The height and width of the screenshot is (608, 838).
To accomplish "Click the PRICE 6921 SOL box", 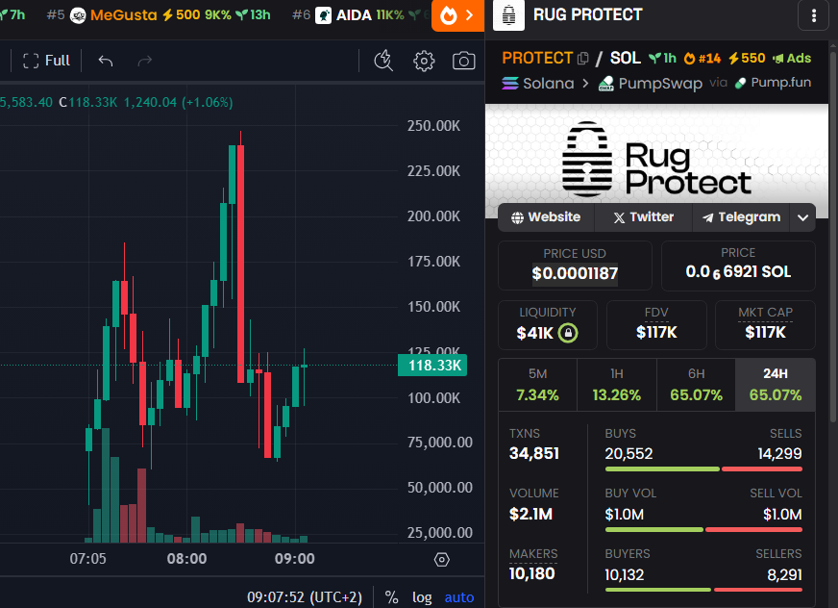I will [x=738, y=266].
